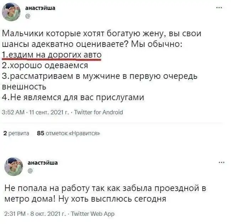Click the "Twitter Web App" source link
Image resolution: width=231 pixels, height=224 pixels.
tap(93, 214)
